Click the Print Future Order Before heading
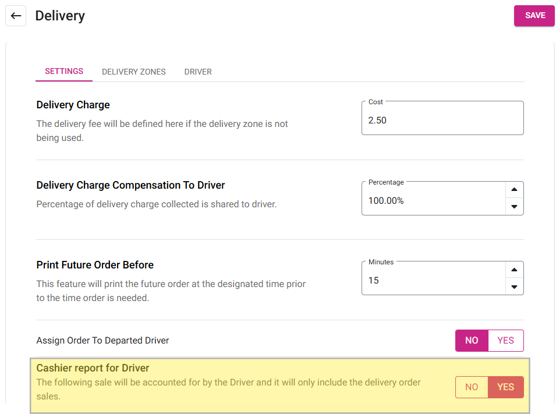The image size is (556, 414). pos(95,265)
